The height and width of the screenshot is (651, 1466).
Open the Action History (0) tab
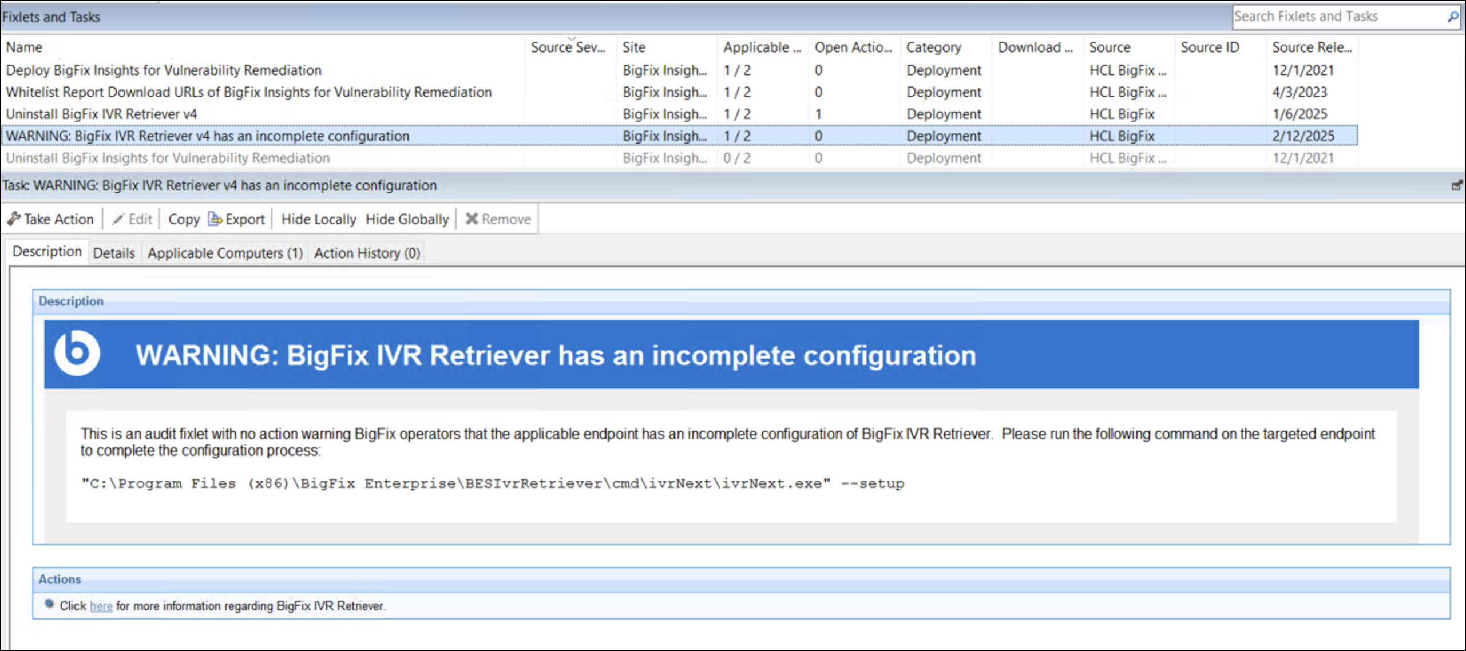(x=367, y=253)
